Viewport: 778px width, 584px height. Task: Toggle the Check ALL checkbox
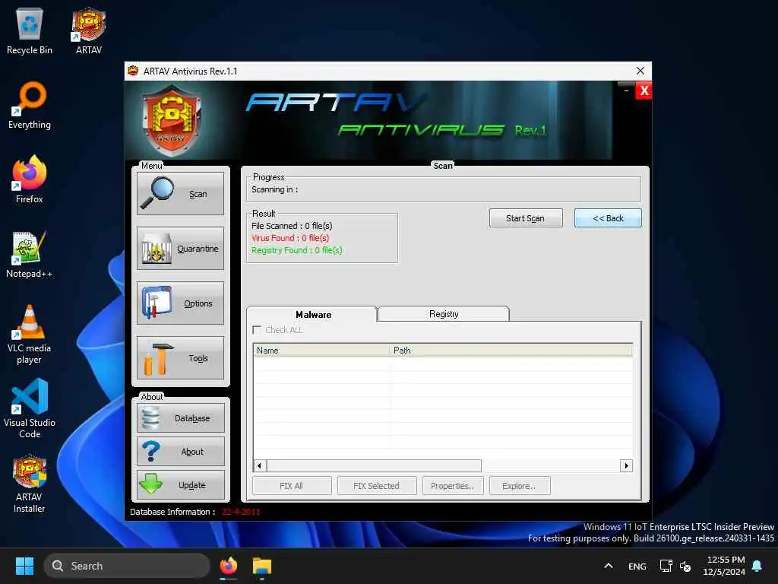pos(257,330)
